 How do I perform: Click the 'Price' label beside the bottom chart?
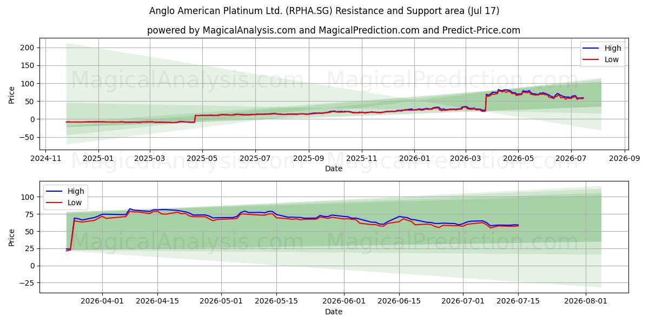point(12,237)
